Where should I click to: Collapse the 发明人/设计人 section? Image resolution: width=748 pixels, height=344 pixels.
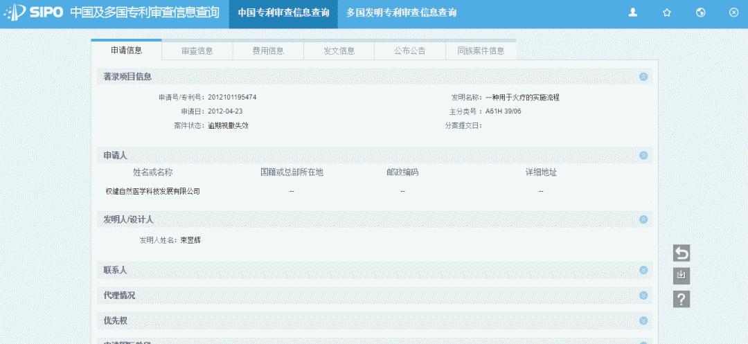coord(643,219)
